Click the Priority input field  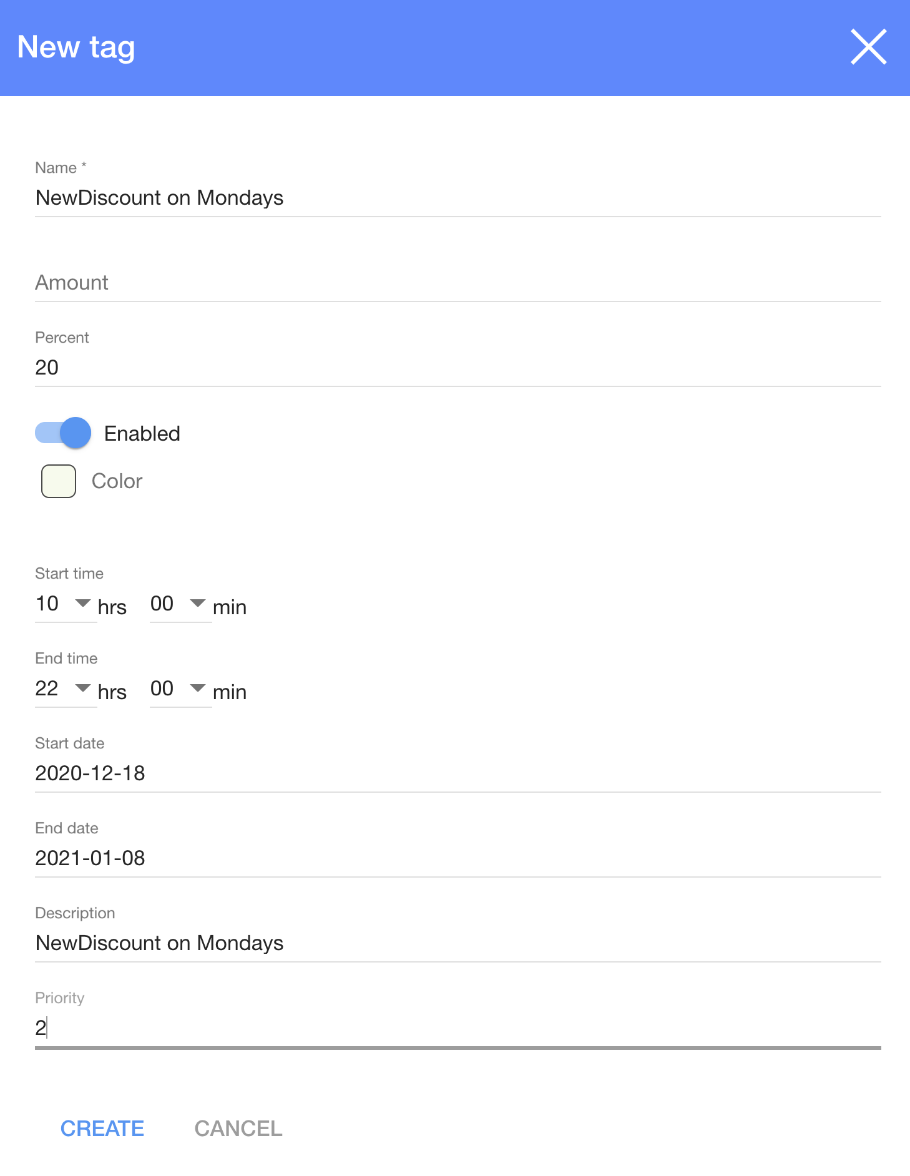(457, 1028)
